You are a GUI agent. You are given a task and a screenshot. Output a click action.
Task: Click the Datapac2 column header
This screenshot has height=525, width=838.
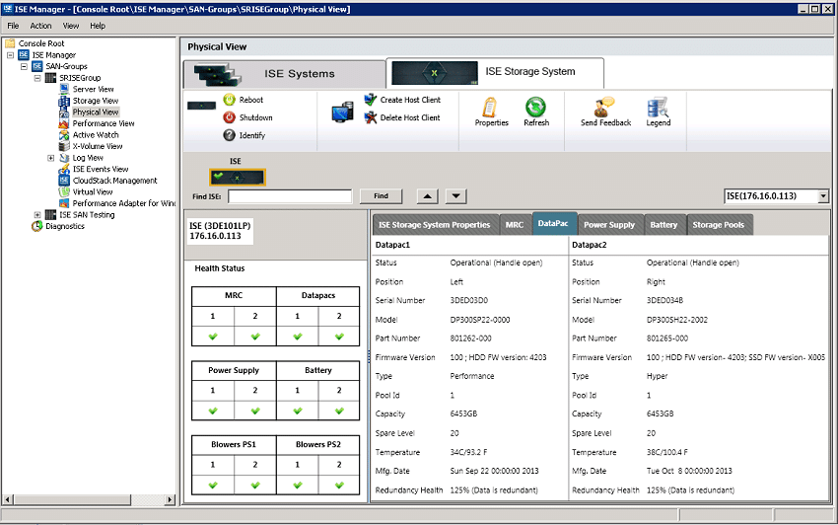[x=590, y=245]
